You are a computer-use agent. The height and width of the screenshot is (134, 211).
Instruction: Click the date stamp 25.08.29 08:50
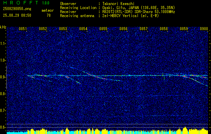[x=17, y=15]
